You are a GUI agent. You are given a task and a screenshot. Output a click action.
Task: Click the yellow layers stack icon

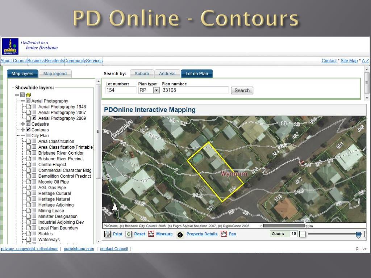pyautogui.click(x=28, y=95)
